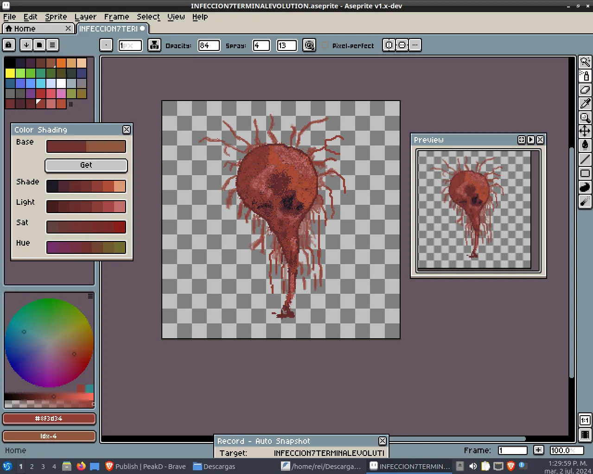The image size is (593, 474).
Task: Click the sort palette arrow icon
Action: (26, 45)
